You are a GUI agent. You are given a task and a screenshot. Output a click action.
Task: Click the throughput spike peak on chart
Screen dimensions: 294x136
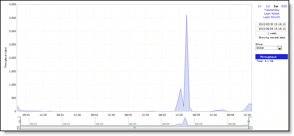click(x=187, y=15)
